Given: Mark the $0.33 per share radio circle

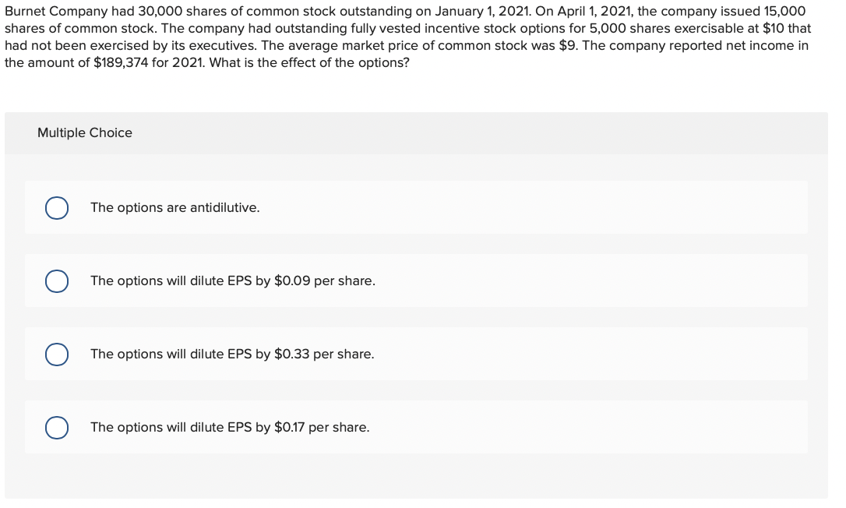Looking at the screenshot, I should pyautogui.click(x=57, y=355).
